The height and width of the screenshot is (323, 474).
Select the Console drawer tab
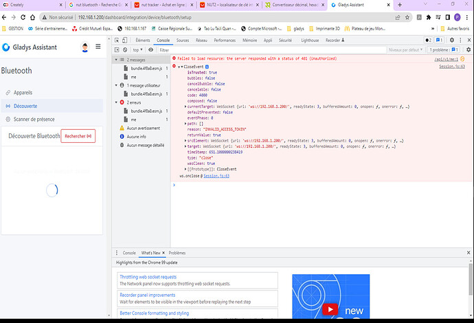click(x=129, y=253)
